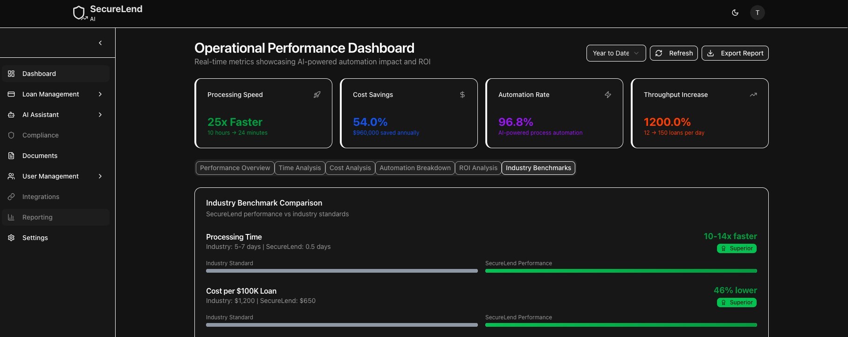848x337 pixels.
Task: Click the dollar icon in Cost Savings card
Action: click(462, 95)
